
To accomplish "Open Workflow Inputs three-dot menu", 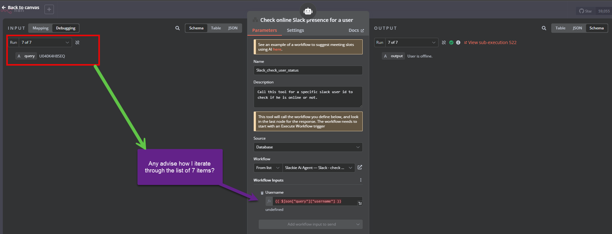I will click(361, 180).
